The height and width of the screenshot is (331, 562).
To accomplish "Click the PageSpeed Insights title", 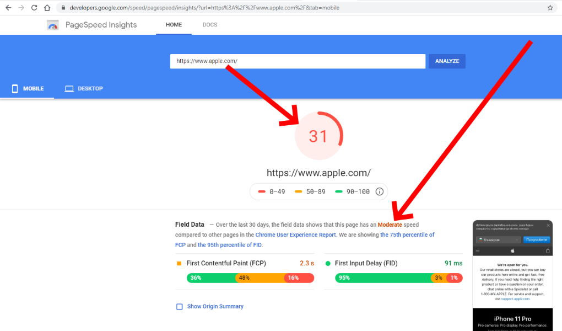I will click(101, 25).
